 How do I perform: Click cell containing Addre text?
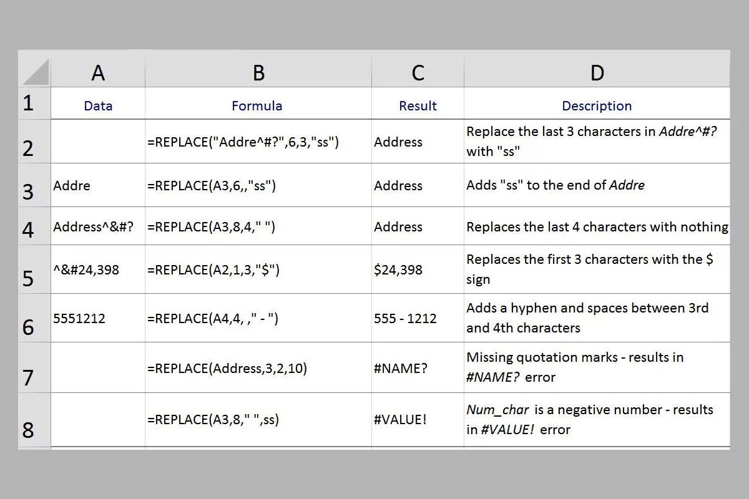pos(98,185)
